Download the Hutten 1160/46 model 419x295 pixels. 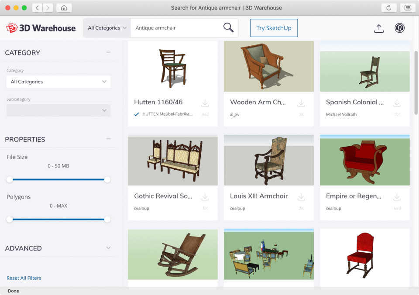(x=205, y=103)
